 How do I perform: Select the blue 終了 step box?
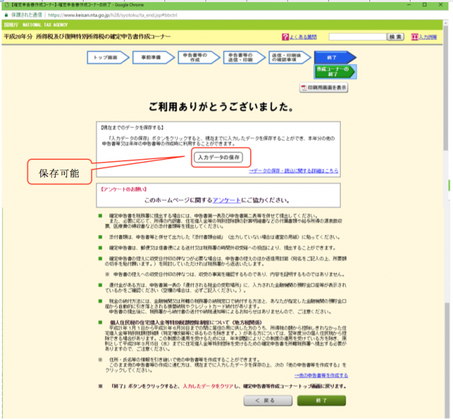pyautogui.click(x=333, y=58)
